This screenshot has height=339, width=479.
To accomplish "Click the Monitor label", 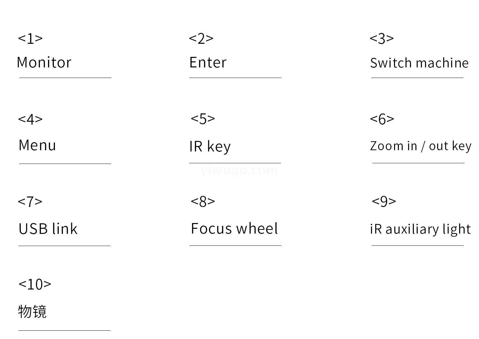I will 44,62.
